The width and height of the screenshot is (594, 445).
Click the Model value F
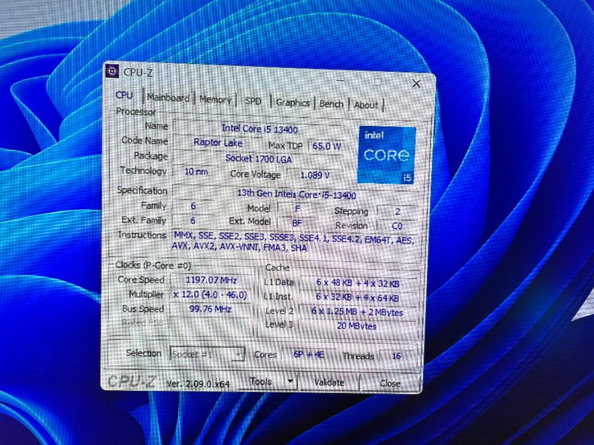tap(298, 209)
